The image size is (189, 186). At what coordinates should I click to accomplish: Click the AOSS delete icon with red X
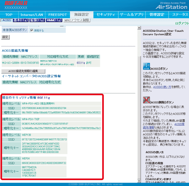[146, 100]
